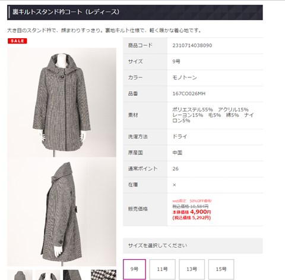Click the 在庫 stock × indicator
This screenshot has height=280, width=285.
tap(174, 185)
